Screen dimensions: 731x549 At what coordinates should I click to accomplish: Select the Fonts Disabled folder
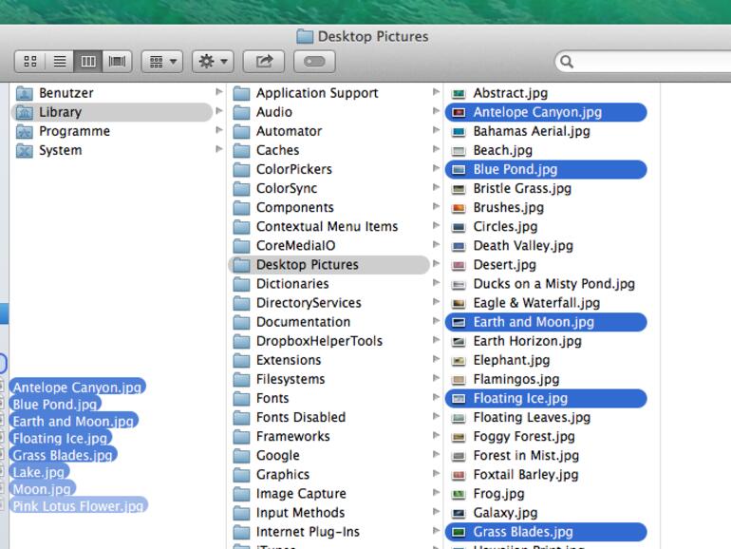tap(328, 418)
